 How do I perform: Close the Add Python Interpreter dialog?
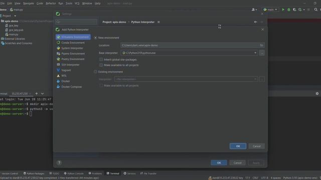[x=262, y=29]
